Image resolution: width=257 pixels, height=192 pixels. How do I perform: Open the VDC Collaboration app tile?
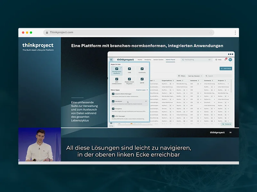(117, 80)
